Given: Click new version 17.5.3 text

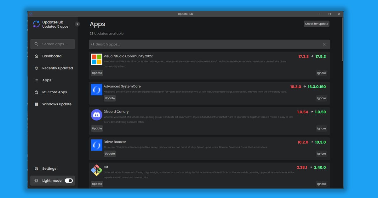Looking at the screenshot, I should (x=321, y=57).
